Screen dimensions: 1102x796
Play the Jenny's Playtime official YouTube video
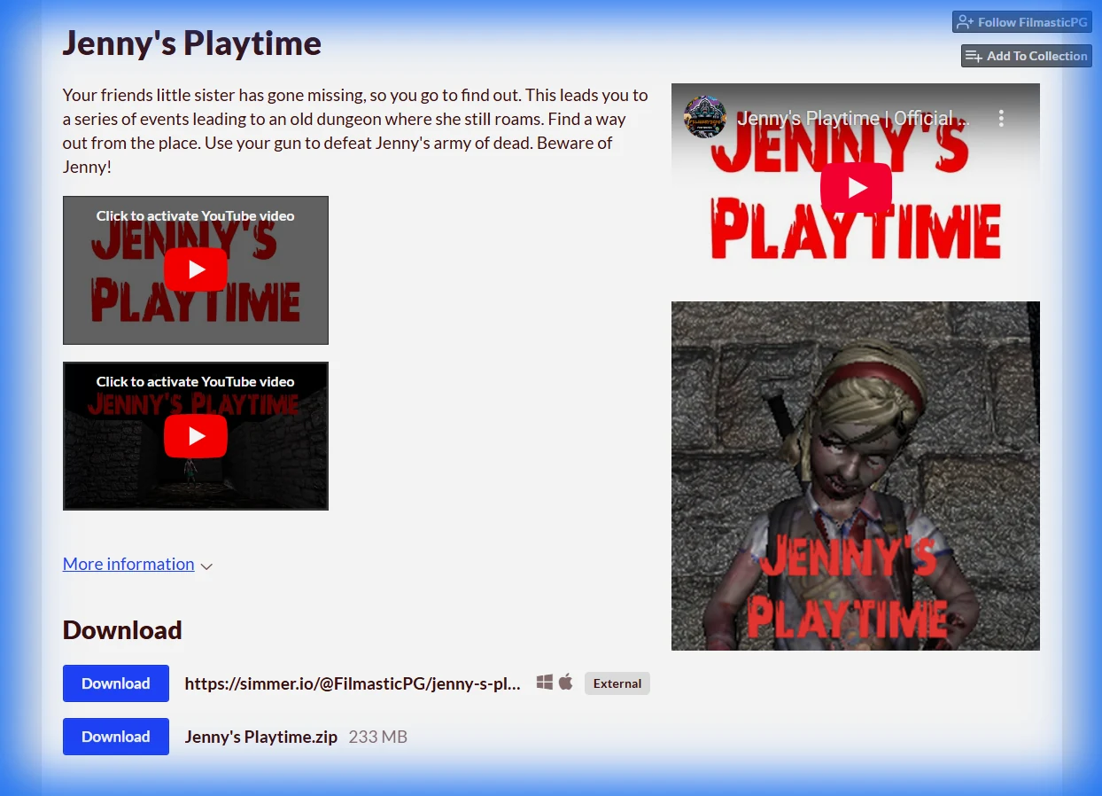(856, 188)
